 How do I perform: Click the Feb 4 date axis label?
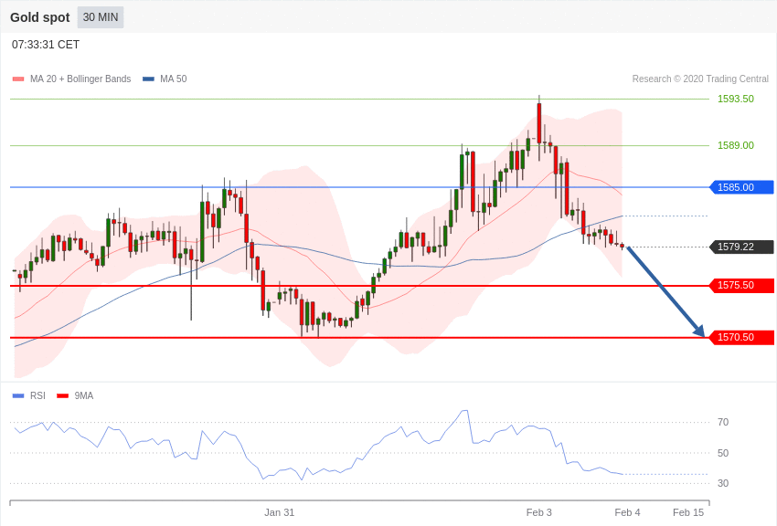(x=627, y=512)
